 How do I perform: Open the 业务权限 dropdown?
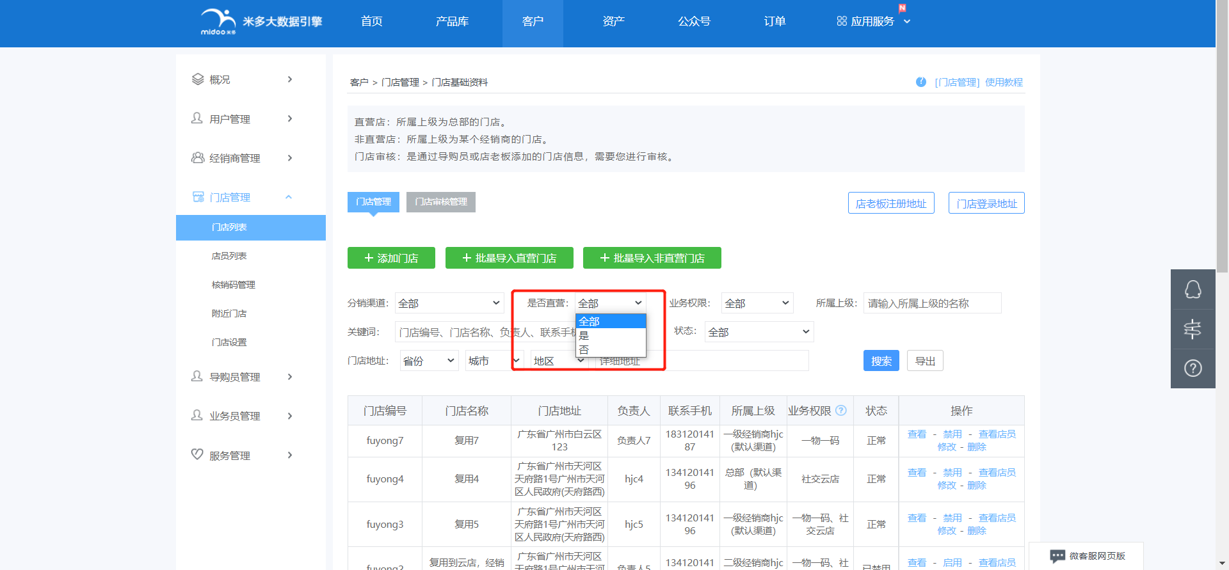pyautogui.click(x=757, y=303)
